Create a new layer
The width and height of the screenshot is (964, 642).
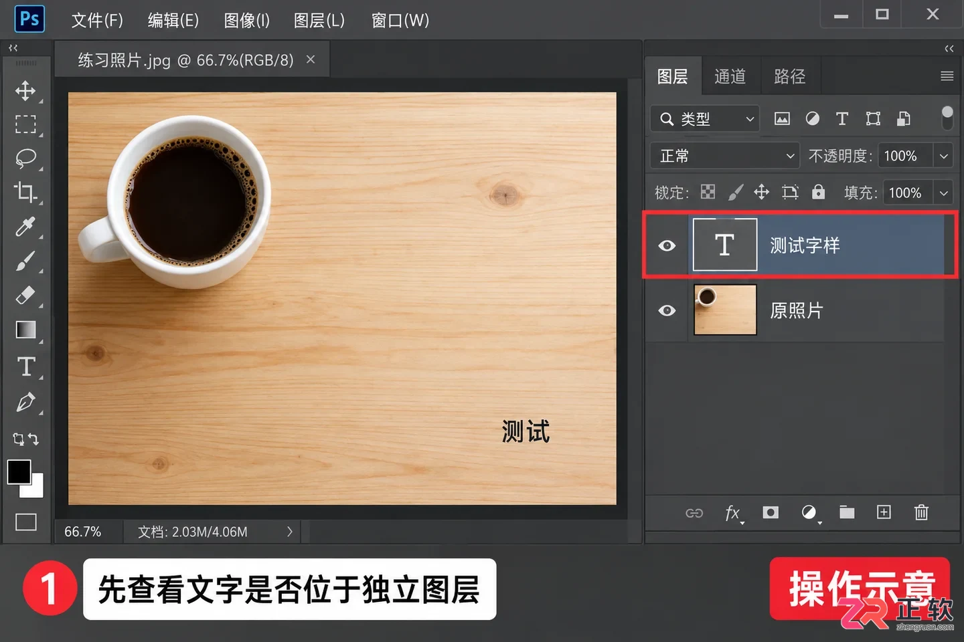884,512
